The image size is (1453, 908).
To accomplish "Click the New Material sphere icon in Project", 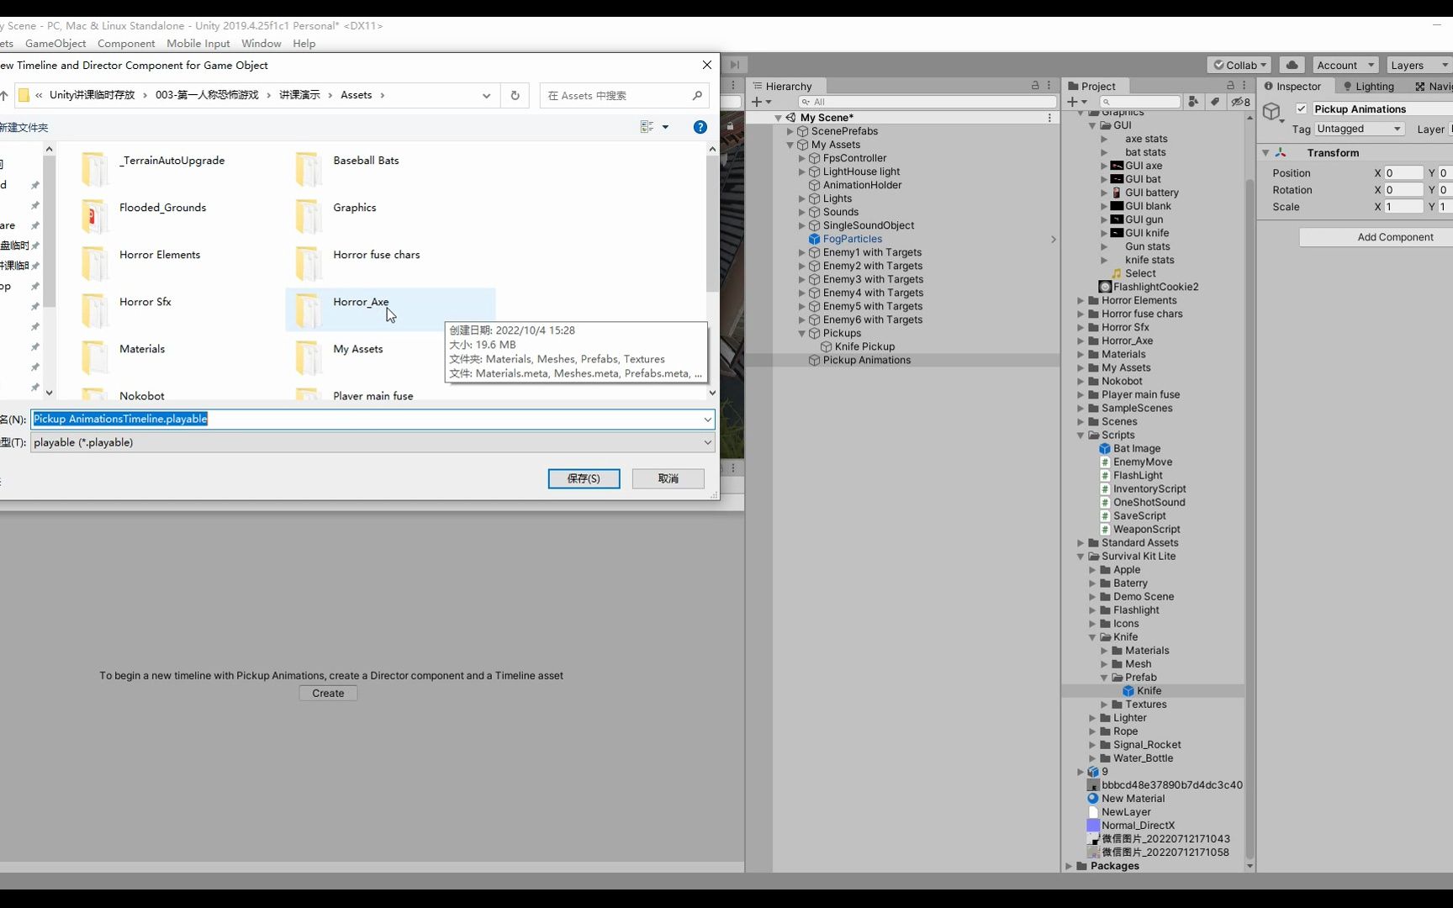I will click(1094, 799).
